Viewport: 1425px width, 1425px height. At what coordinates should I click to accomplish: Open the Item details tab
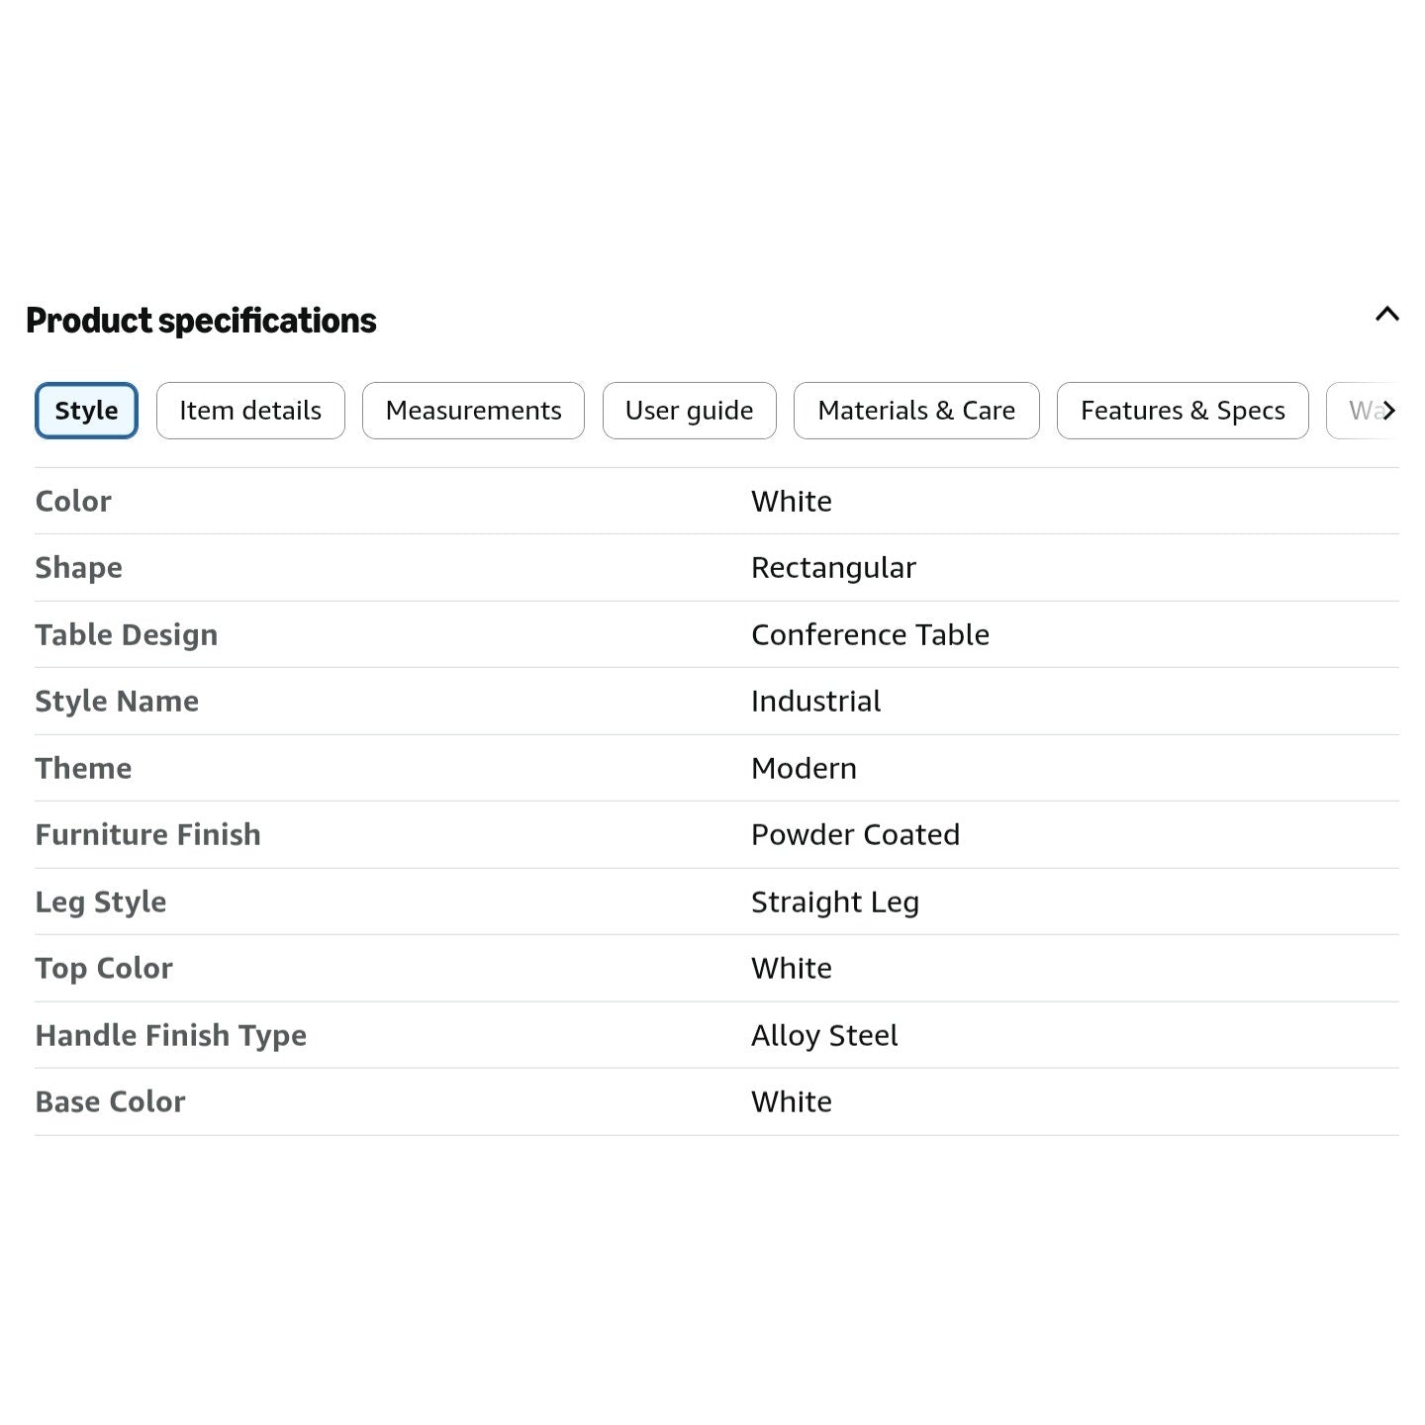click(250, 411)
